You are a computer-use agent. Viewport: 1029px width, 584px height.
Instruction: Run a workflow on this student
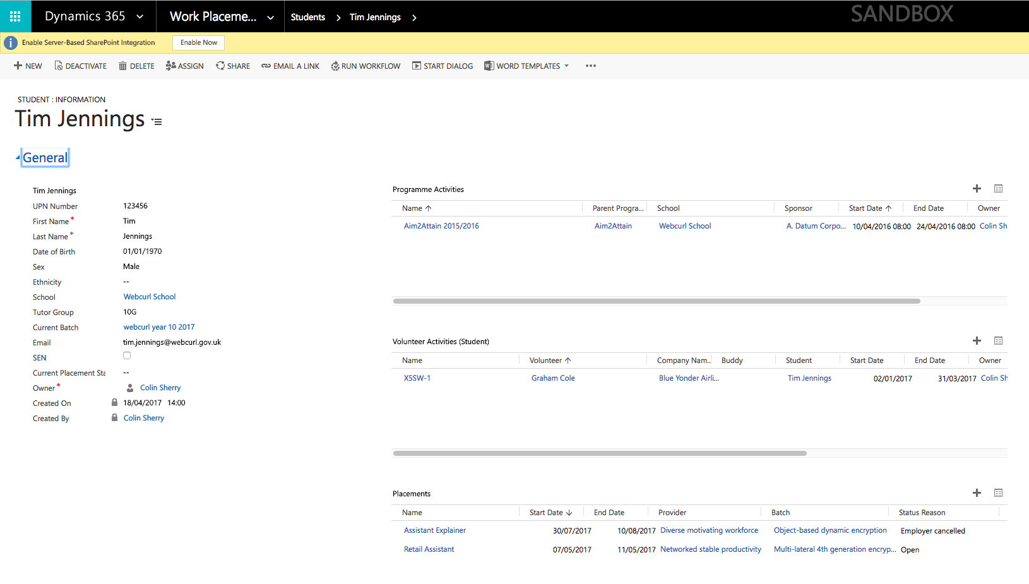[x=365, y=66]
